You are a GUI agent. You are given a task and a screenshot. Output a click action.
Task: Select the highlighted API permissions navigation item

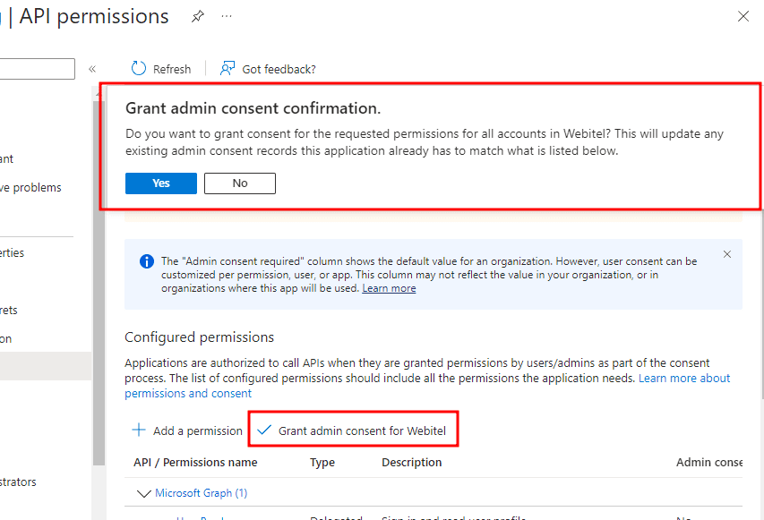point(46,366)
